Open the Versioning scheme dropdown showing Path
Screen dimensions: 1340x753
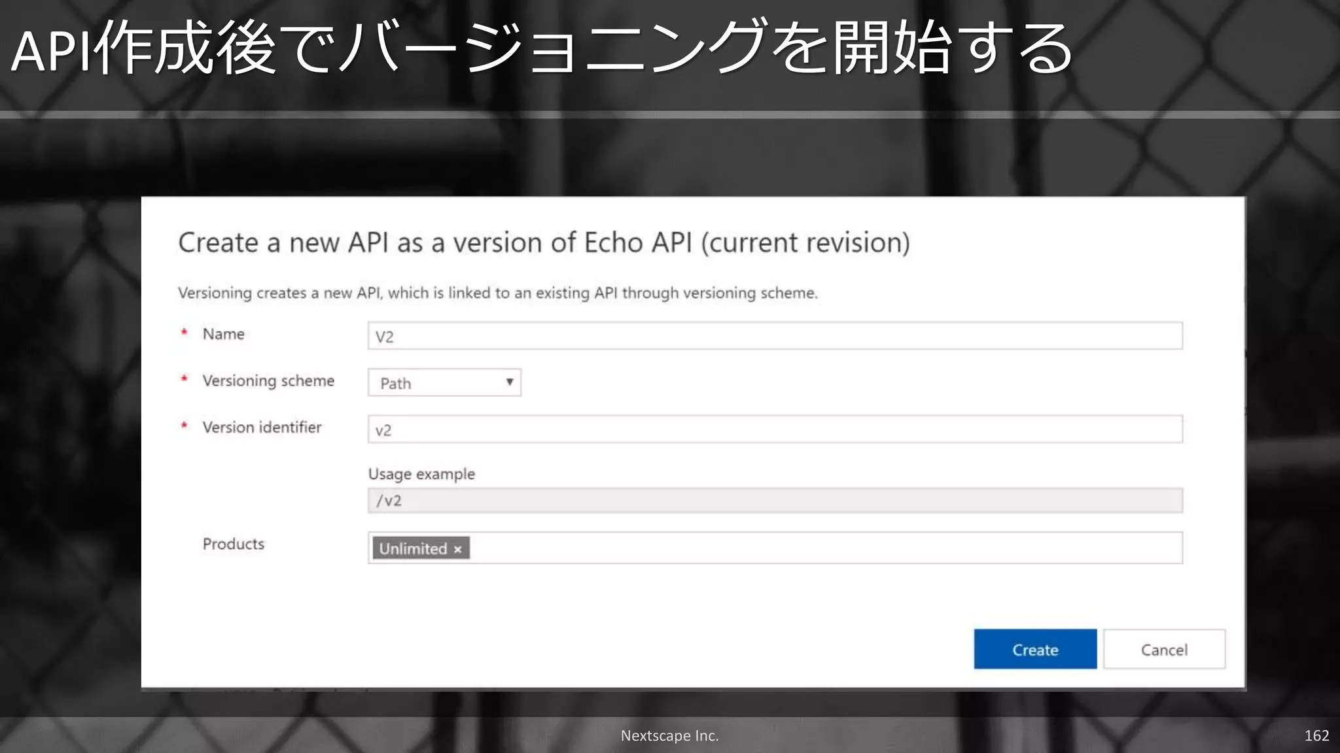444,382
